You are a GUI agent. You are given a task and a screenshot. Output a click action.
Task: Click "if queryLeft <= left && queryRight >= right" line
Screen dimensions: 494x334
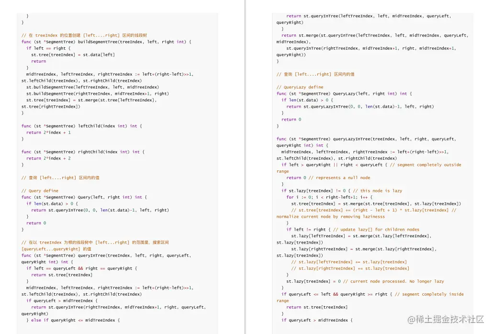click(x=373, y=294)
